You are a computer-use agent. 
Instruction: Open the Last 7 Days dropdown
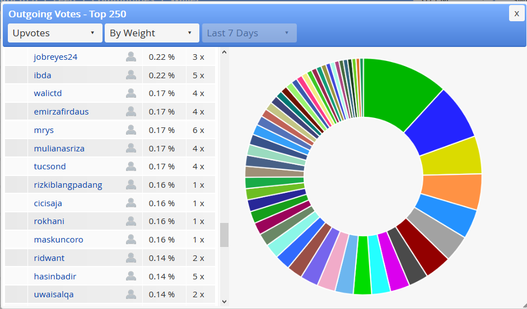pyautogui.click(x=249, y=33)
